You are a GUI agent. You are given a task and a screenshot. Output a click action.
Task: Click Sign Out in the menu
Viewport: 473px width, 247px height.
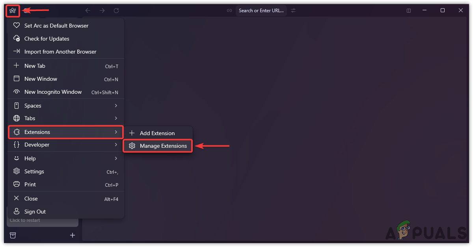tap(35, 212)
